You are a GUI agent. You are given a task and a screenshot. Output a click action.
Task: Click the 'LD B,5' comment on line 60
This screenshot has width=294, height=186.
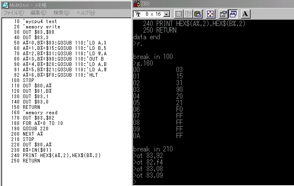[x=96, y=48]
